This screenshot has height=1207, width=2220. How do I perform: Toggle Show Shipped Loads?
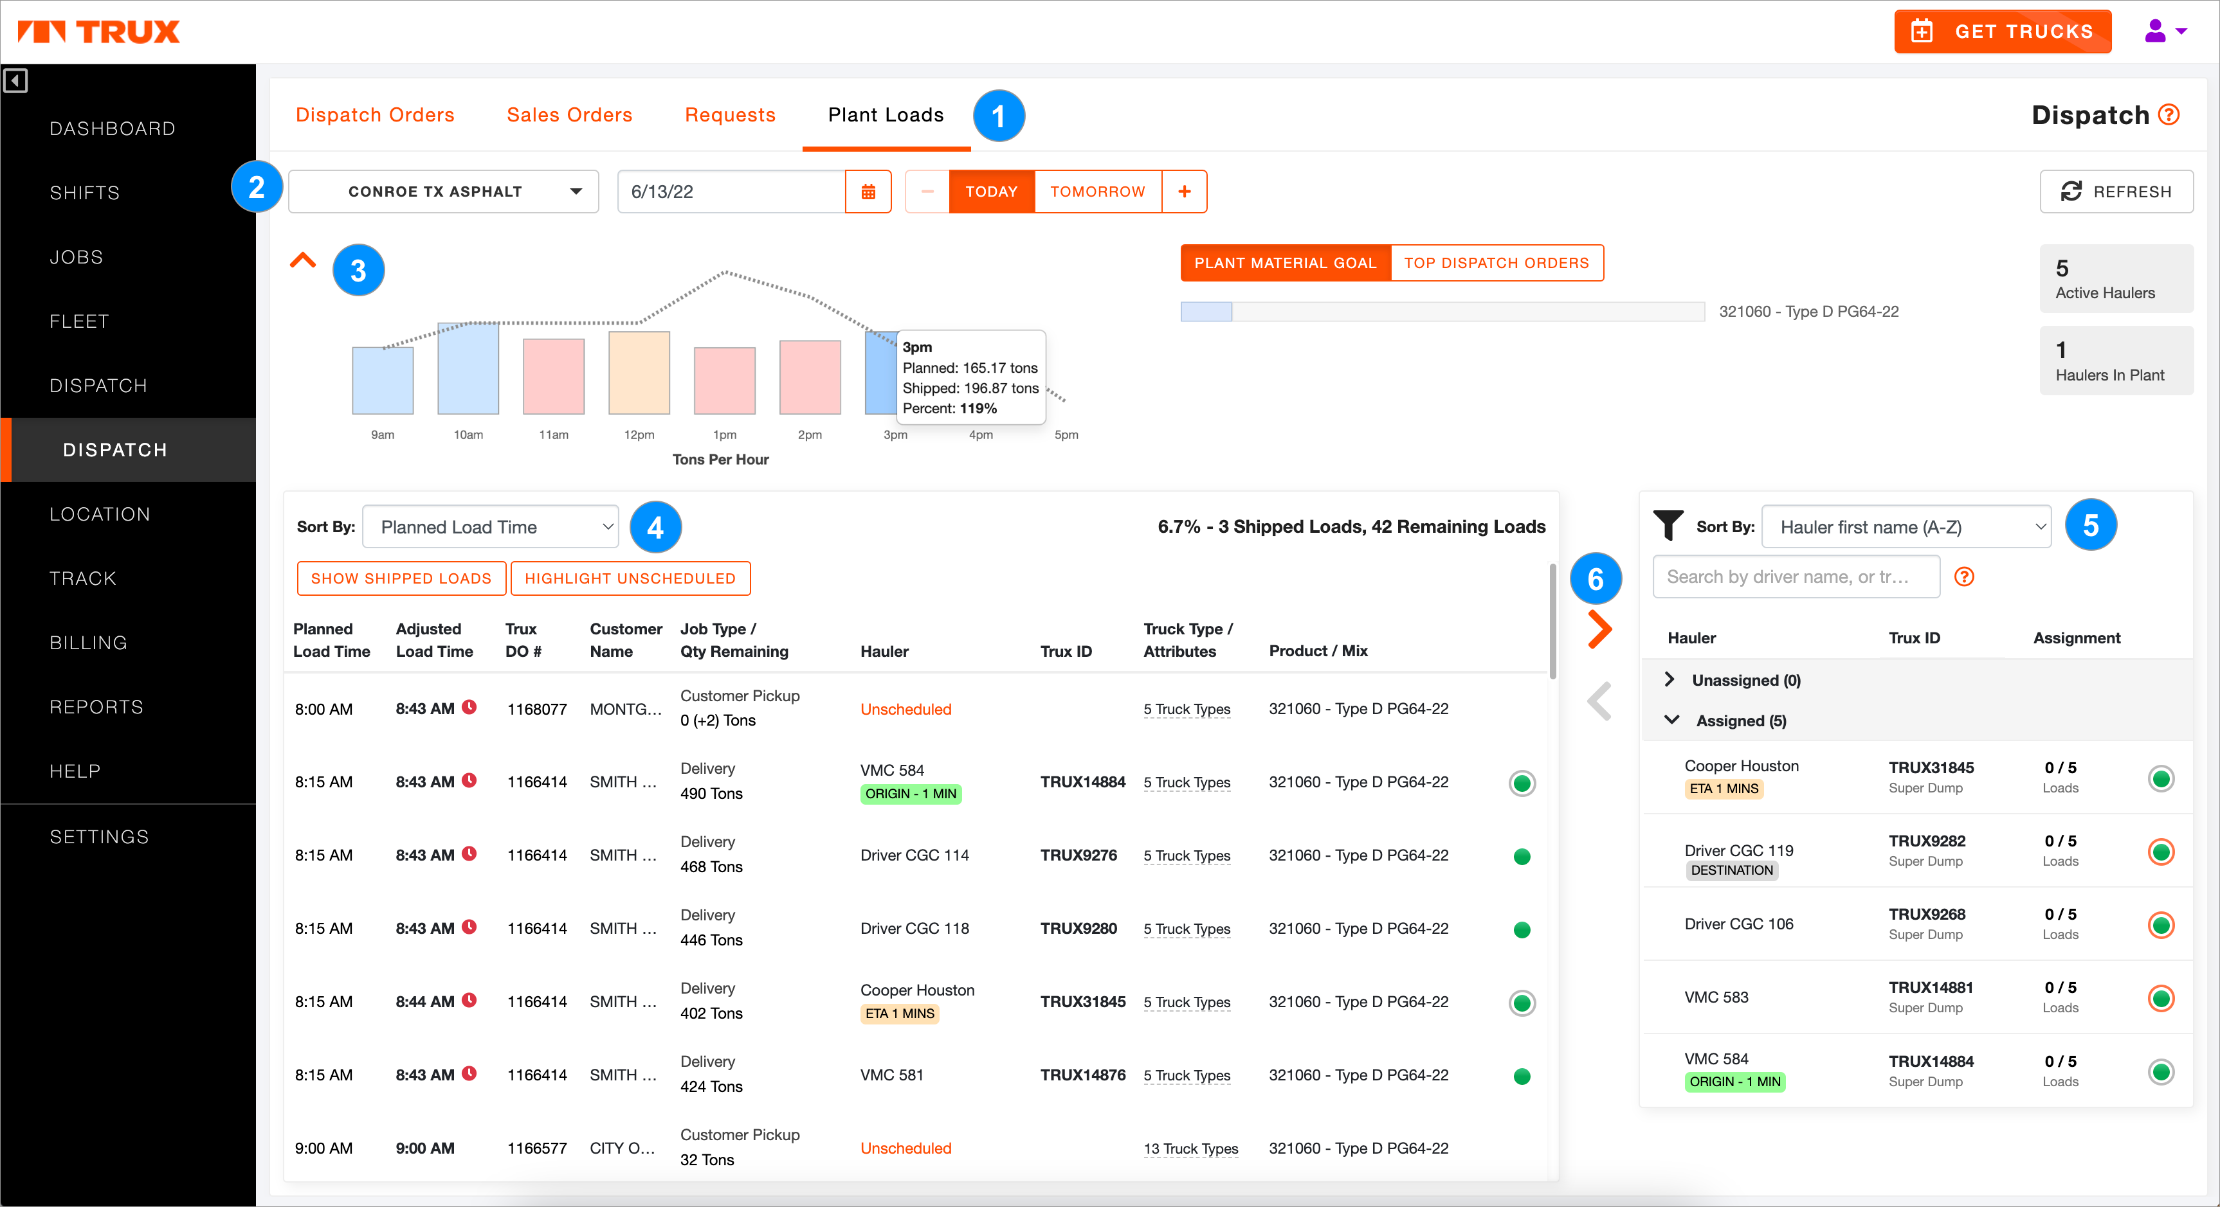tap(401, 578)
